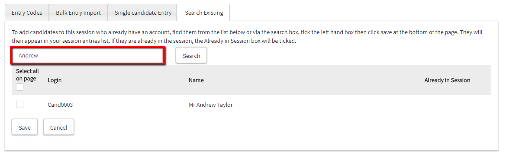Click the Search button
Viewport: 506px width, 156px height.
(191, 56)
